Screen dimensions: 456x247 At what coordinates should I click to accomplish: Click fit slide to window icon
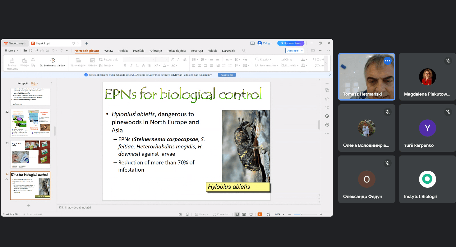[269, 214]
